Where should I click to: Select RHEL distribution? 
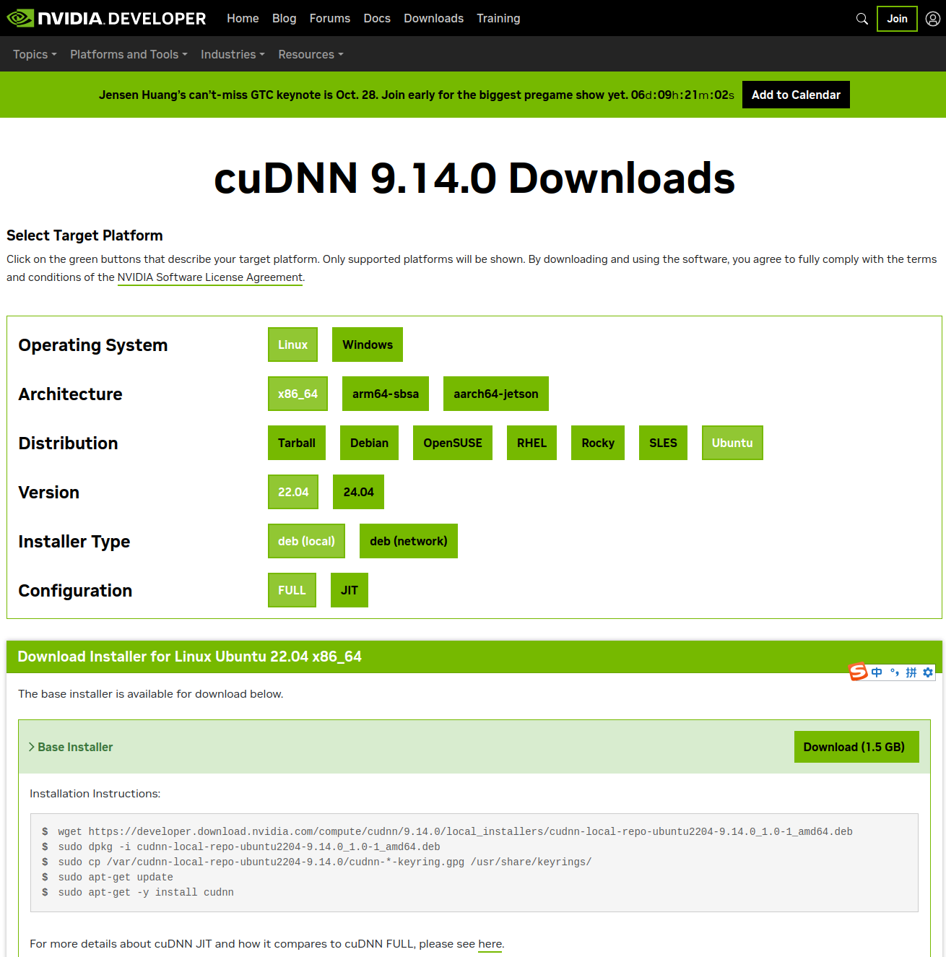click(531, 443)
